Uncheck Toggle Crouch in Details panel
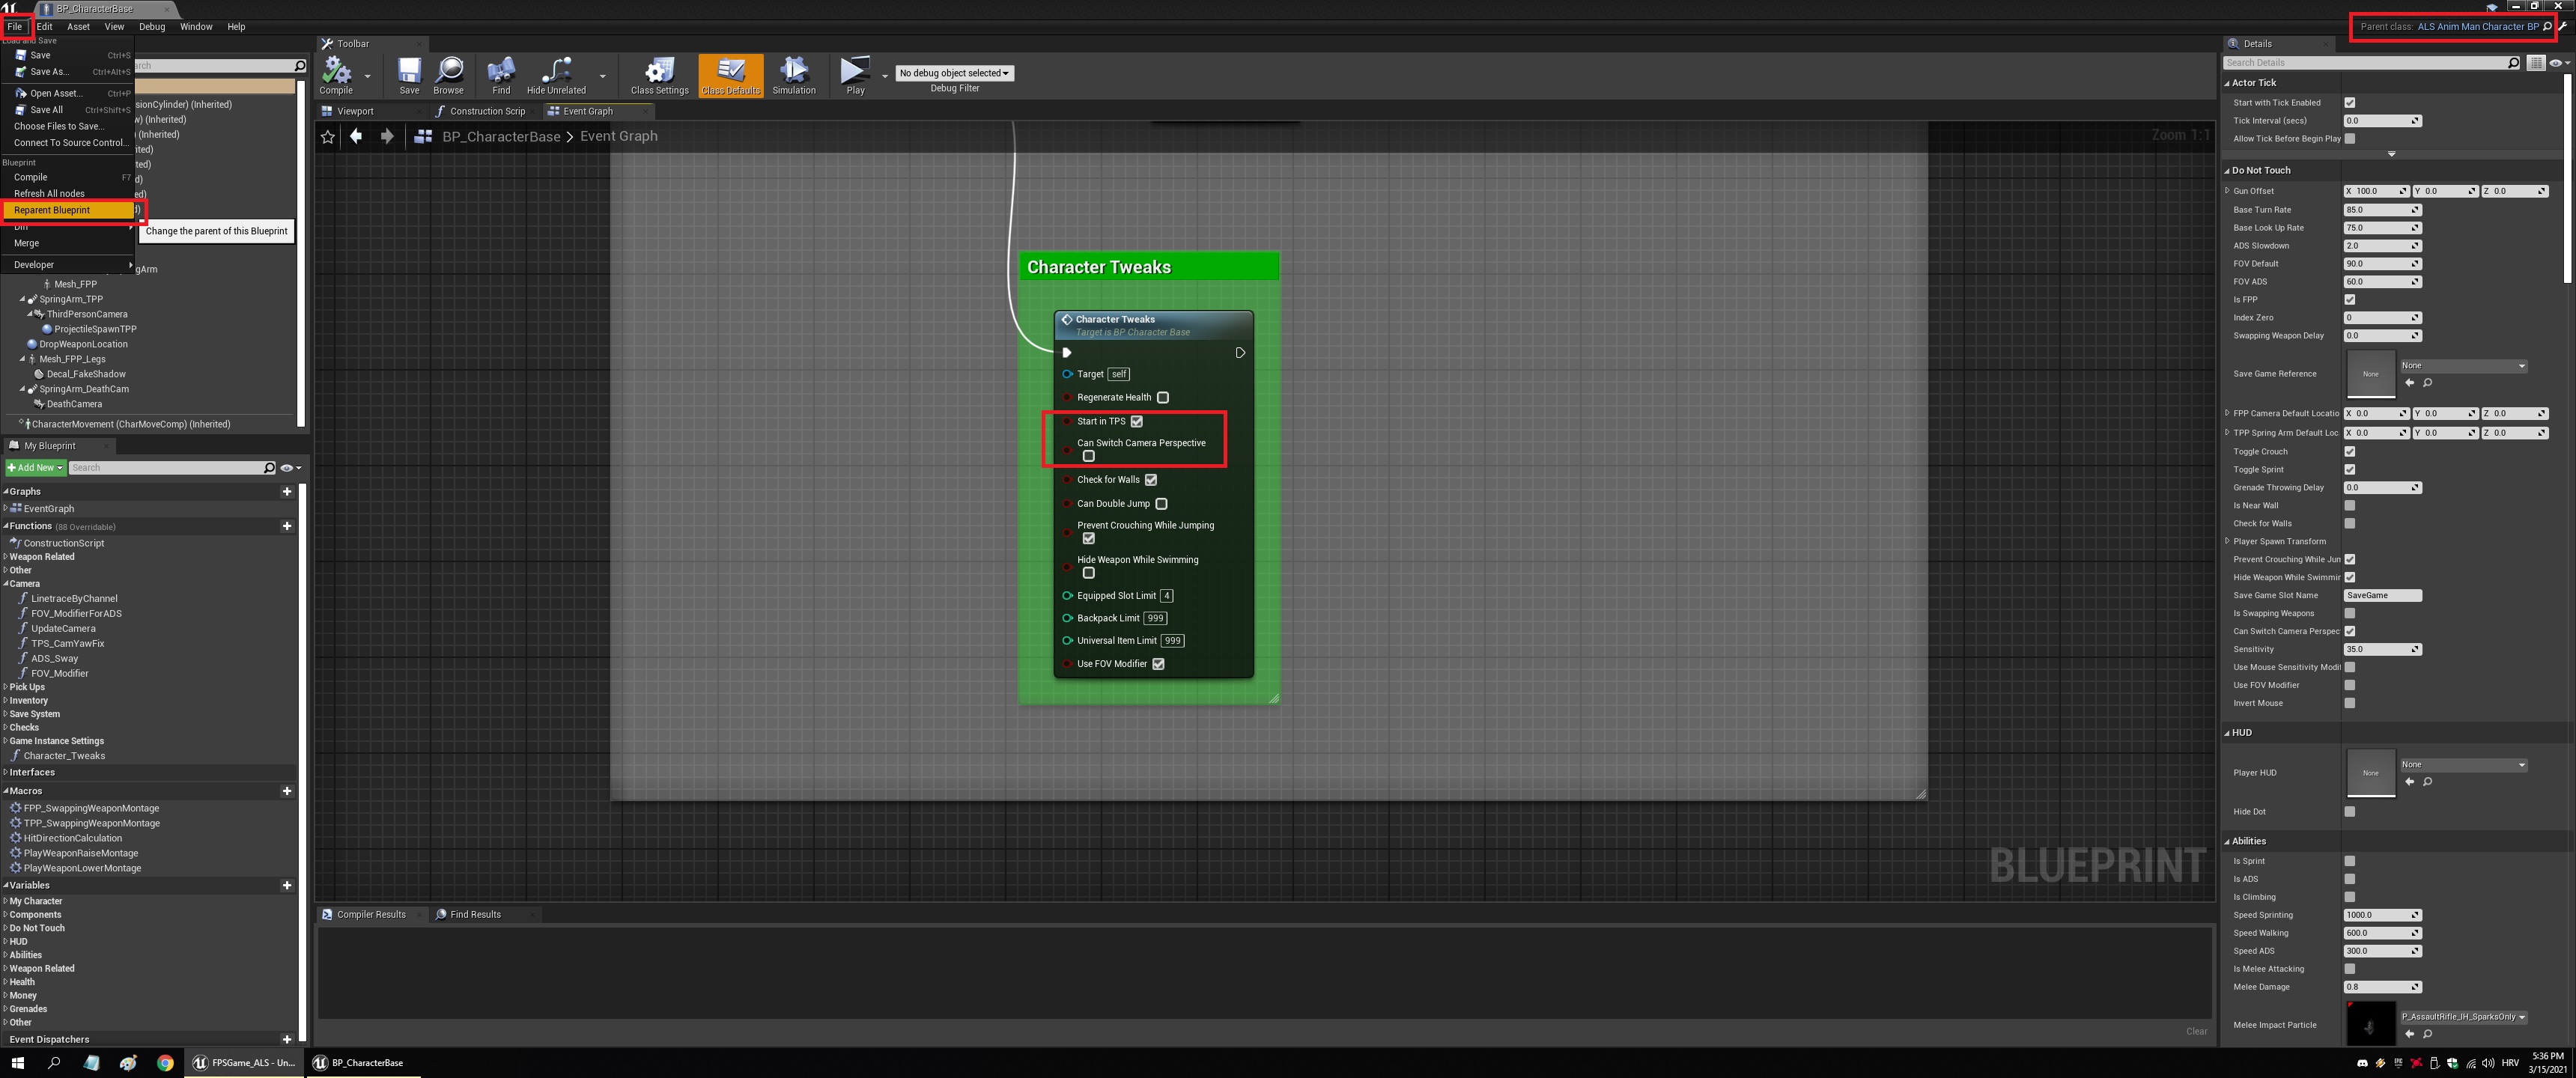This screenshot has height=1078, width=2576. tap(2349, 452)
